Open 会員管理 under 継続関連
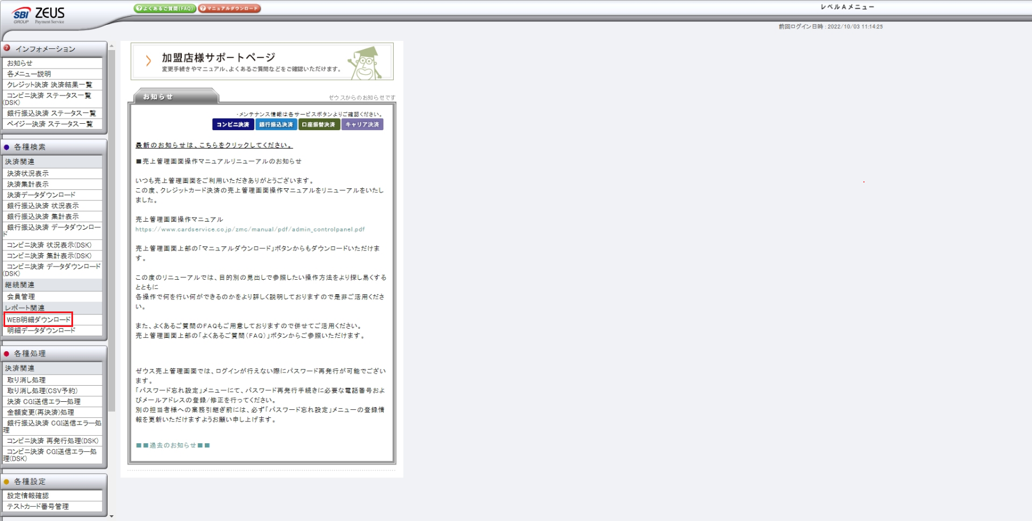This screenshot has height=521, width=1032. click(22, 296)
